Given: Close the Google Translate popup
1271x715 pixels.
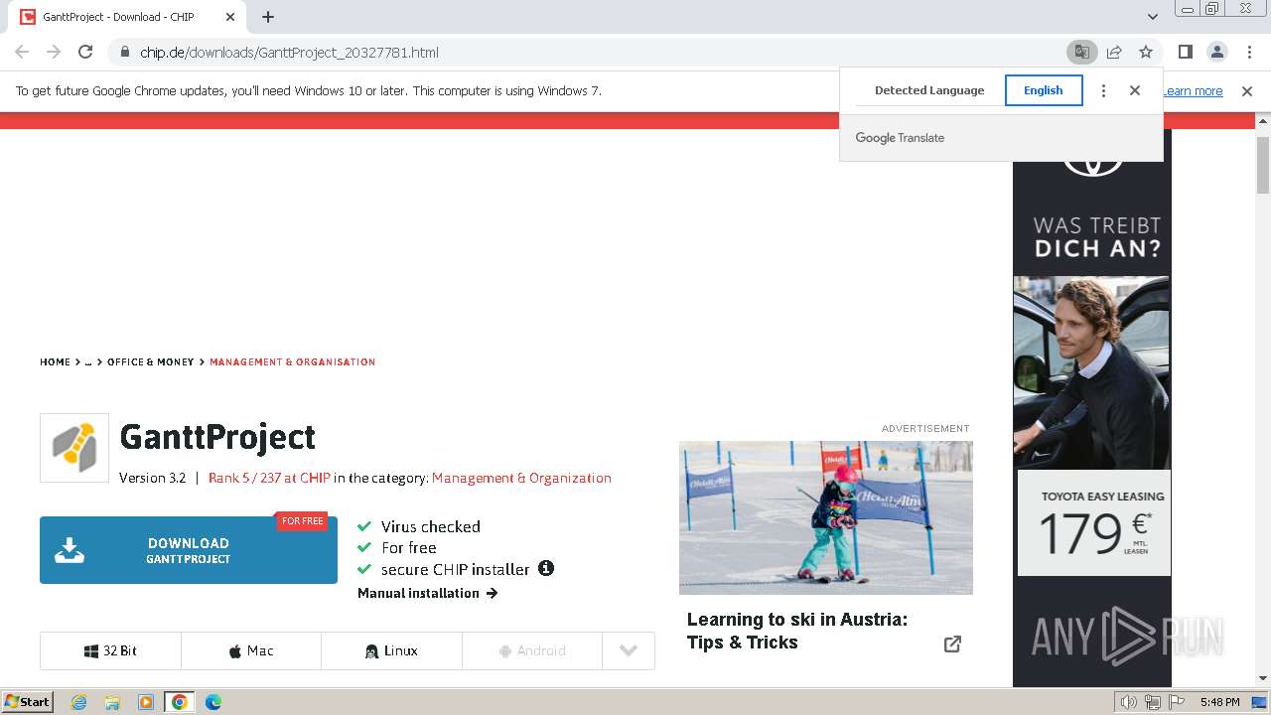Looking at the screenshot, I should (1135, 90).
